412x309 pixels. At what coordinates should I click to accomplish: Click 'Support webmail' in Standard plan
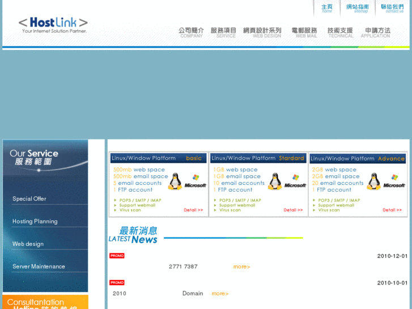tap(237, 205)
